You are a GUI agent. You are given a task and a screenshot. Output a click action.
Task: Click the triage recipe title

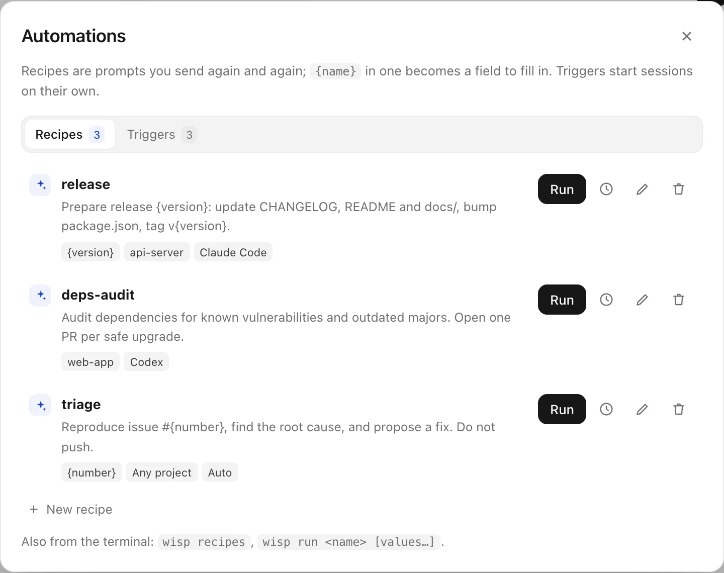[81, 405]
